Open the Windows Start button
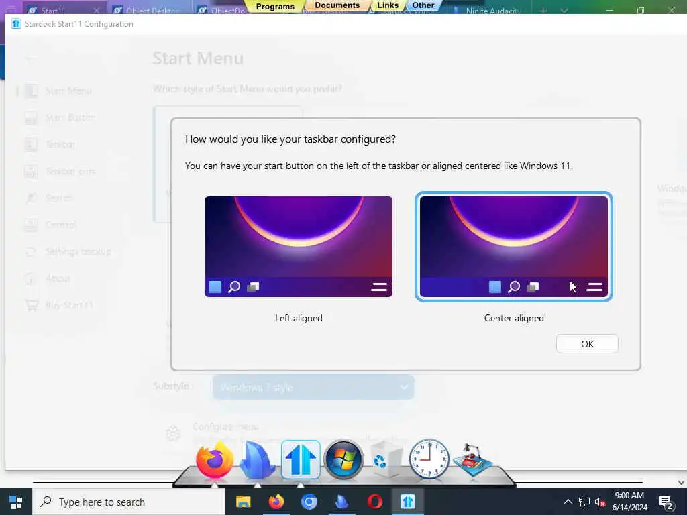Viewport: 687px width, 515px height. 16,502
